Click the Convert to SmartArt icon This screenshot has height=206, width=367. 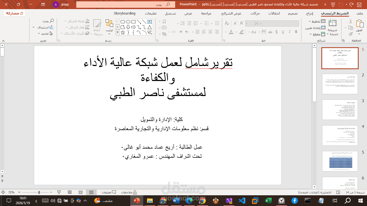click(164, 34)
